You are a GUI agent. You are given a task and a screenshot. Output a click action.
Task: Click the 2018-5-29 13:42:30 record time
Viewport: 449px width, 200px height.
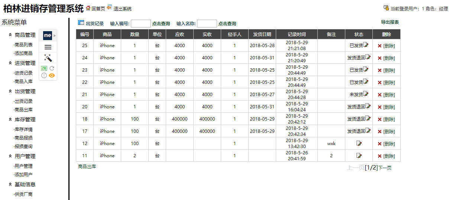point(297,143)
